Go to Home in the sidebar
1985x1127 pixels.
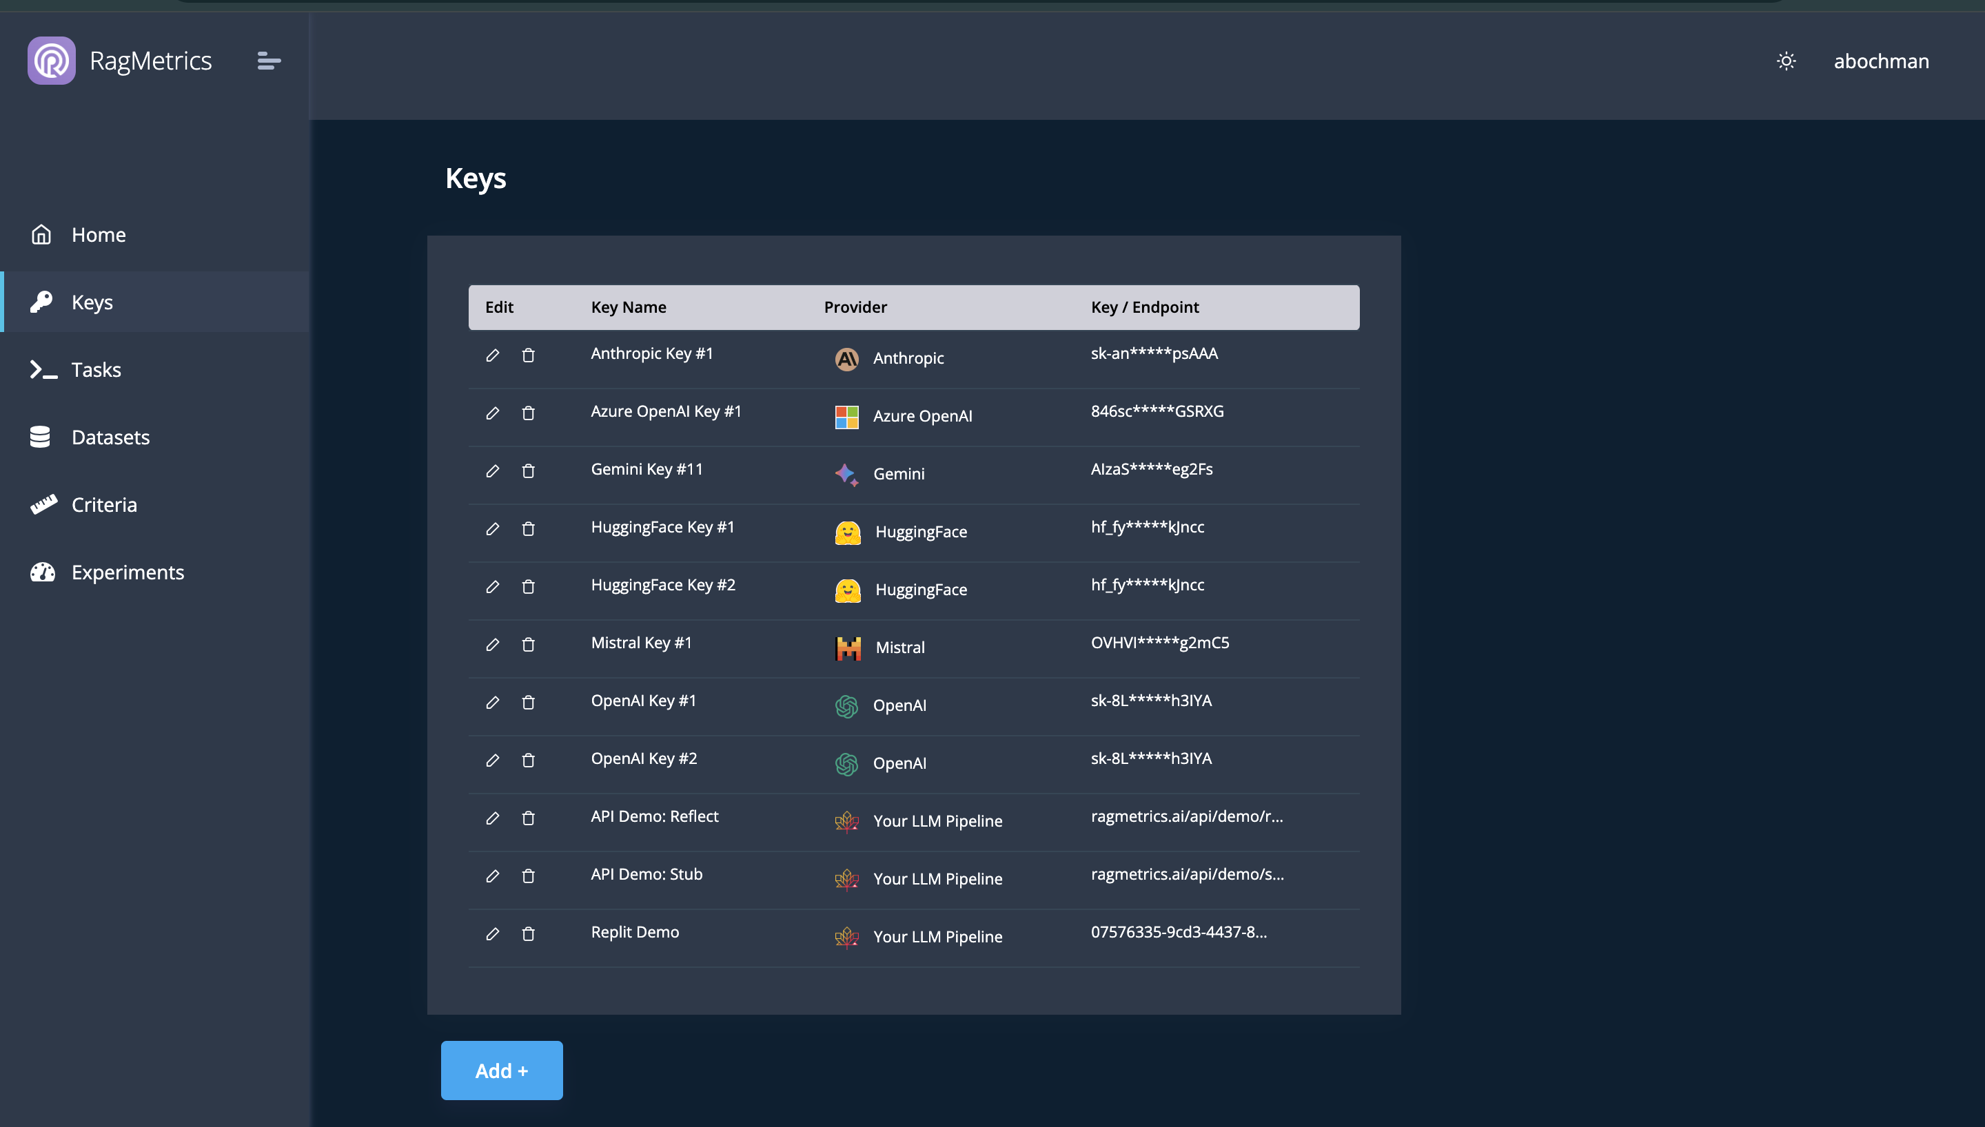pos(156,234)
